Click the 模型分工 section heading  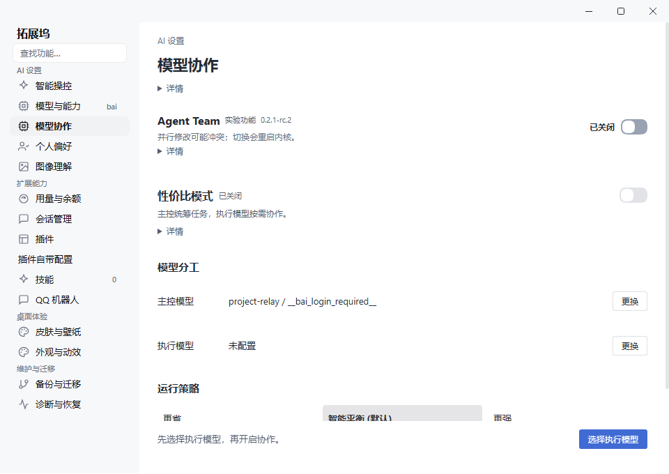pos(178,268)
